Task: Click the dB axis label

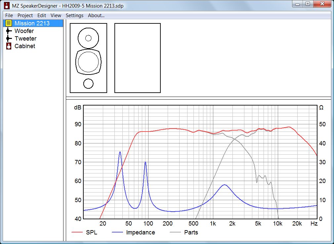Action: (x=77, y=108)
